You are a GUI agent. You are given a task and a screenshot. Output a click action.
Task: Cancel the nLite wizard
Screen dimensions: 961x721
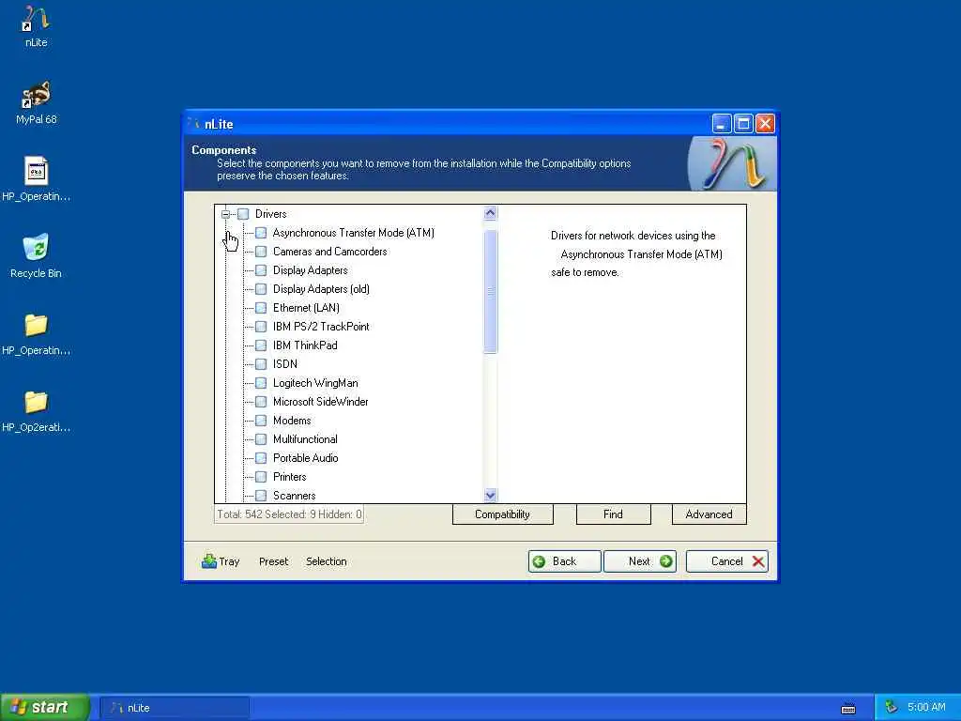[727, 561]
